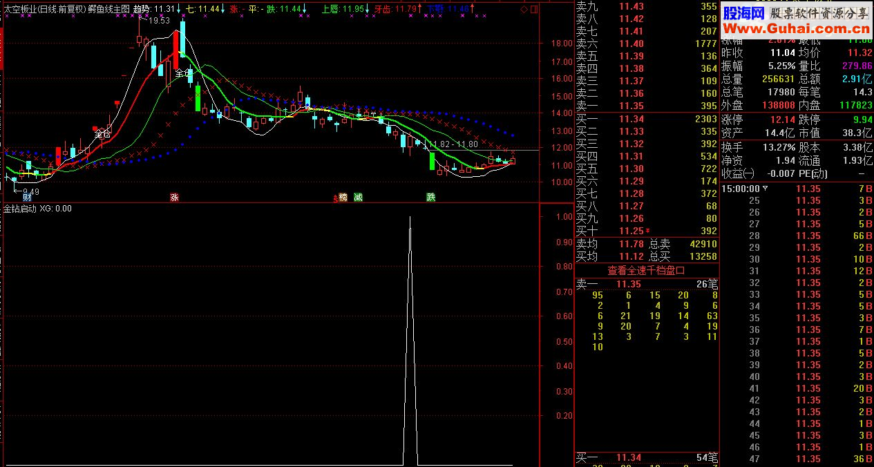Open the time filter arrow beside 15:00:00
This screenshot has height=467, width=874.
point(764,189)
